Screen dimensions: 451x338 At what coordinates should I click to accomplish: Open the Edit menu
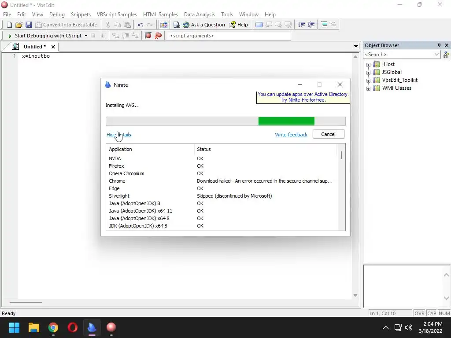pyautogui.click(x=21, y=15)
